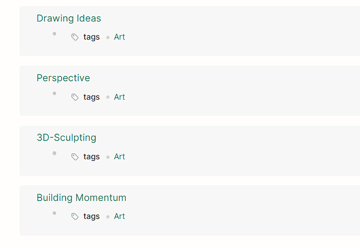Viewport: 360px width, 248px height.
Task: Click the tag icon under Building Momentum
Action: (75, 217)
